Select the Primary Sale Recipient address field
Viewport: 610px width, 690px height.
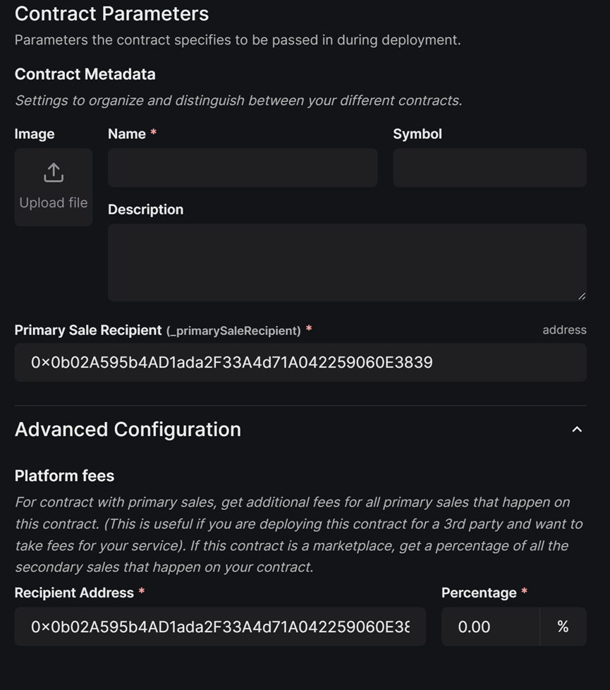point(300,363)
